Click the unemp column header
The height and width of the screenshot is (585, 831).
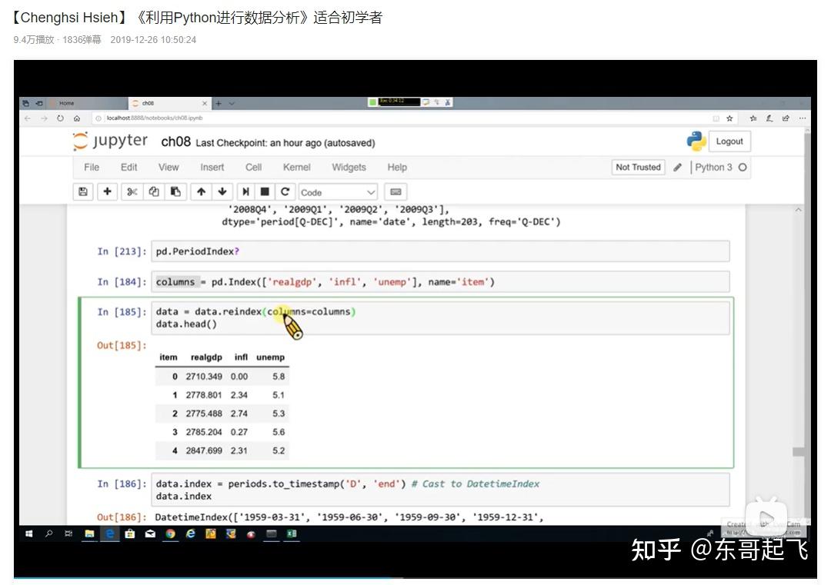[270, 357]
